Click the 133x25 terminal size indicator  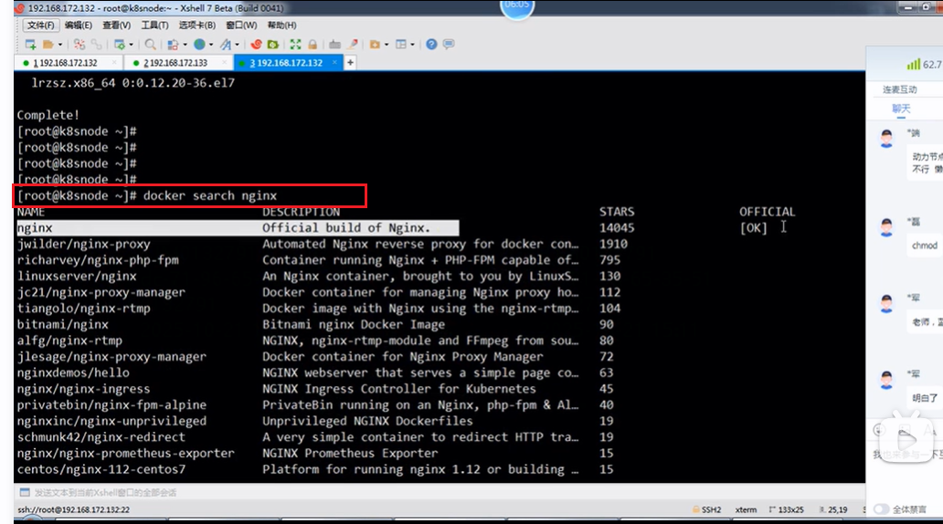(786, 509)
